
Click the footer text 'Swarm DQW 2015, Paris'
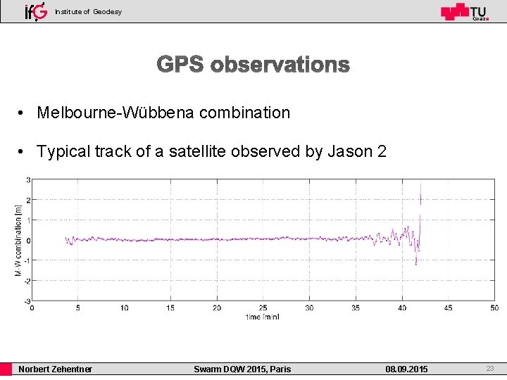[x=242, y=369]
